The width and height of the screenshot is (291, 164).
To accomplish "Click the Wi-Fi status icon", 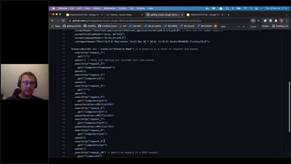I will 246,8.
